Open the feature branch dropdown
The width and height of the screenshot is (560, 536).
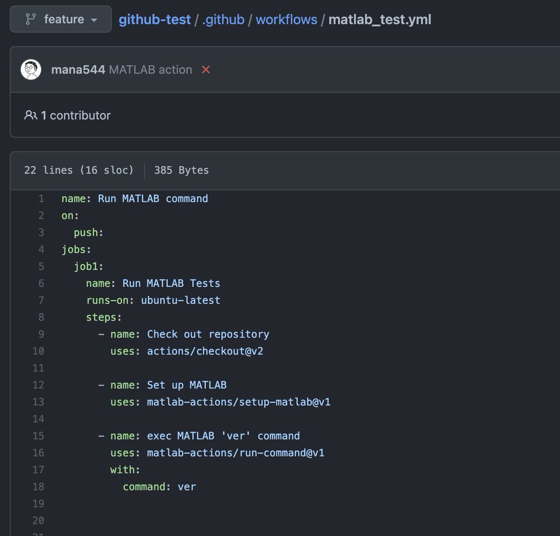61,19
